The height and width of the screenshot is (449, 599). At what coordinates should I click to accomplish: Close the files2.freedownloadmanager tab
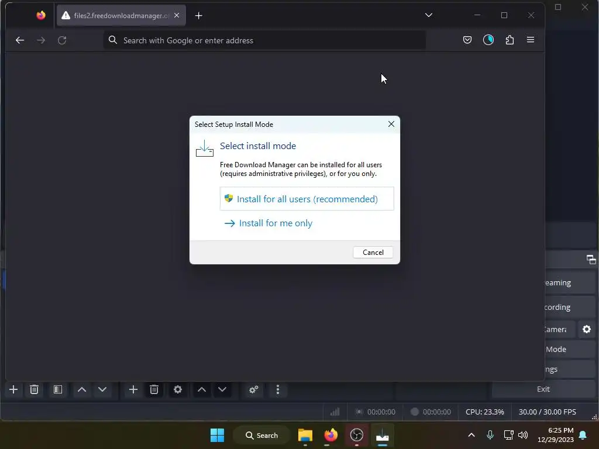click(x=177, y=15)
